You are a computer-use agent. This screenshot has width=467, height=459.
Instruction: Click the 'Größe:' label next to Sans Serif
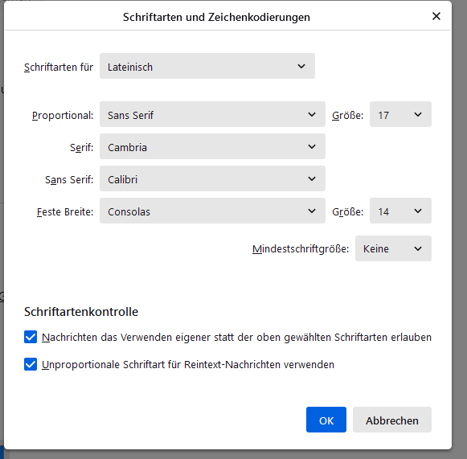(x=347, y=116)
